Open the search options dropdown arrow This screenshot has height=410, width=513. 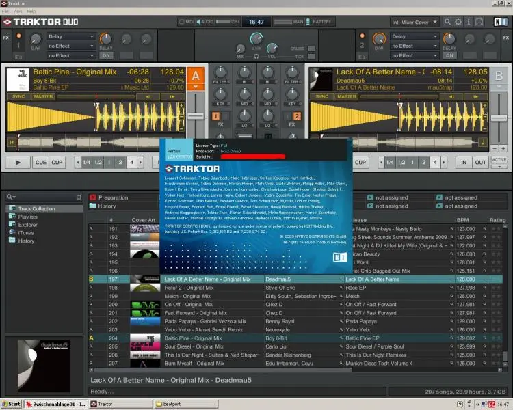point(15,197)
